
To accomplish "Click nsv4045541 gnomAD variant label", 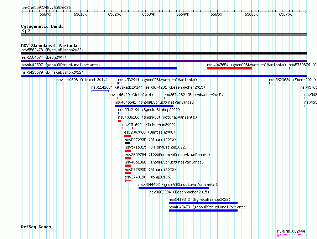I will (x=154, y=102).
